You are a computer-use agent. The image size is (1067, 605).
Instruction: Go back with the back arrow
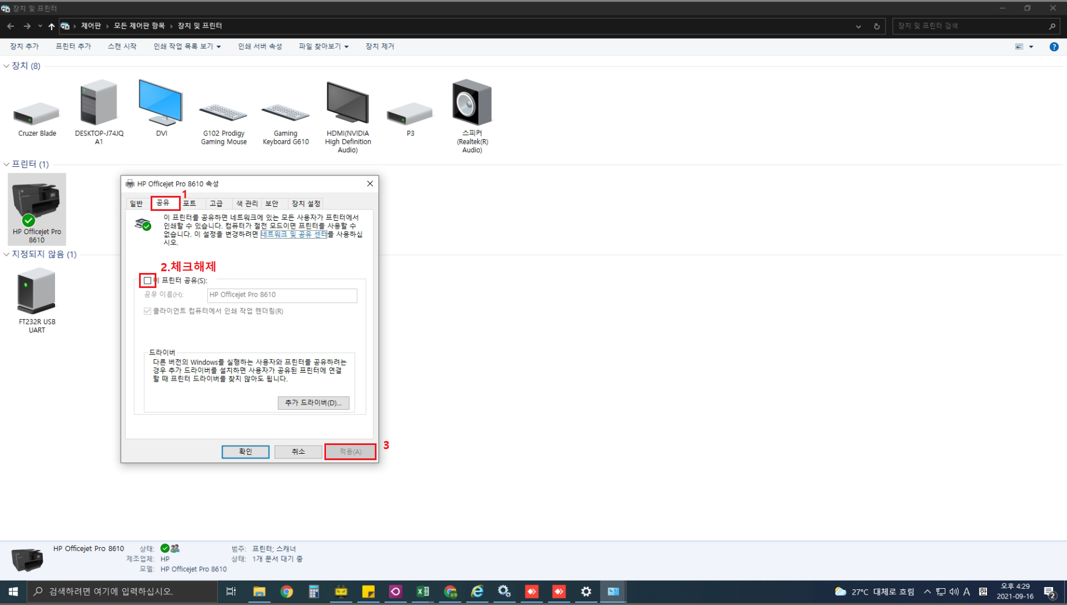coord(10,26)
